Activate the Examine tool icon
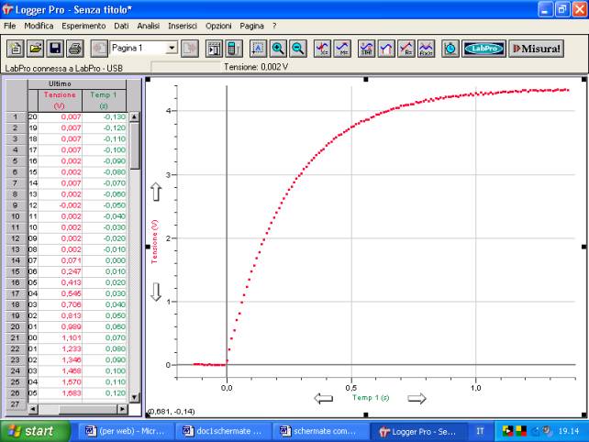This screenshot has width=589, height=442. (323, 48)
